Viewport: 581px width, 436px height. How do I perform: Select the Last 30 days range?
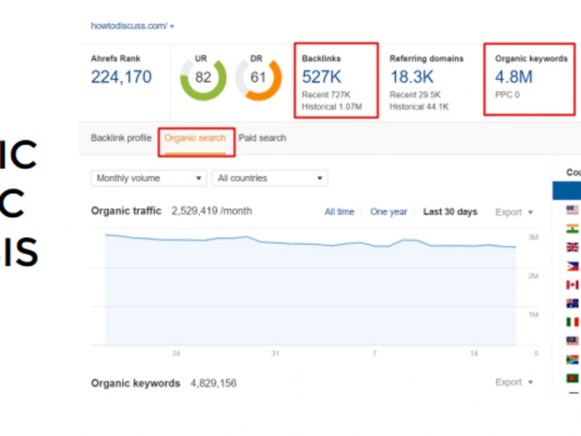(x=450, y=212)
